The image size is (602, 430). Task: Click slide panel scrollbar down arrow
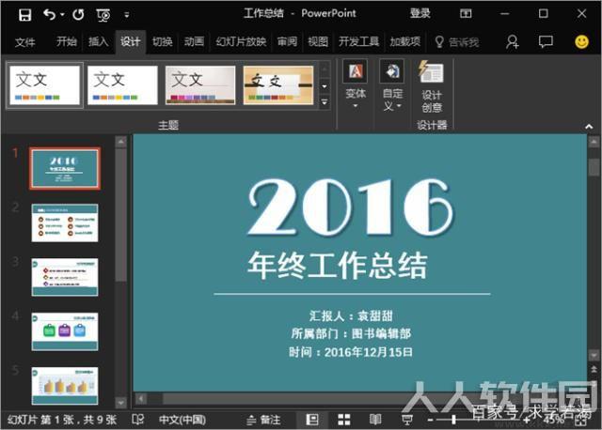coord(121,403)
